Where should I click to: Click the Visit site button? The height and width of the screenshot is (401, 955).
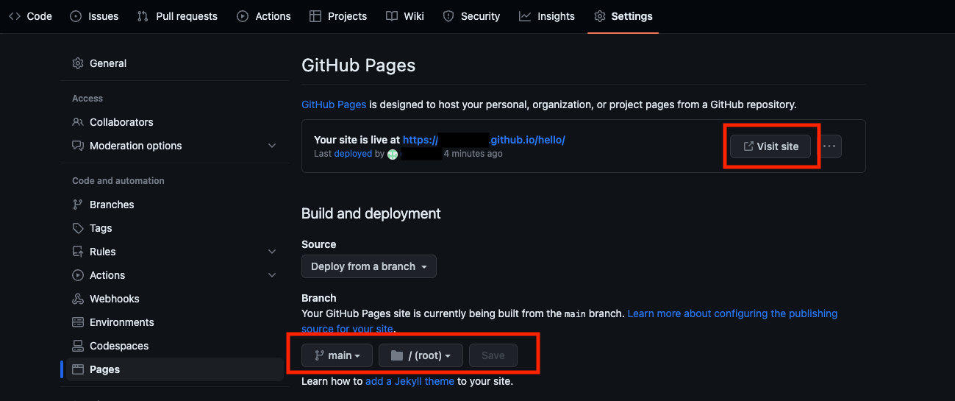point(770,146)
